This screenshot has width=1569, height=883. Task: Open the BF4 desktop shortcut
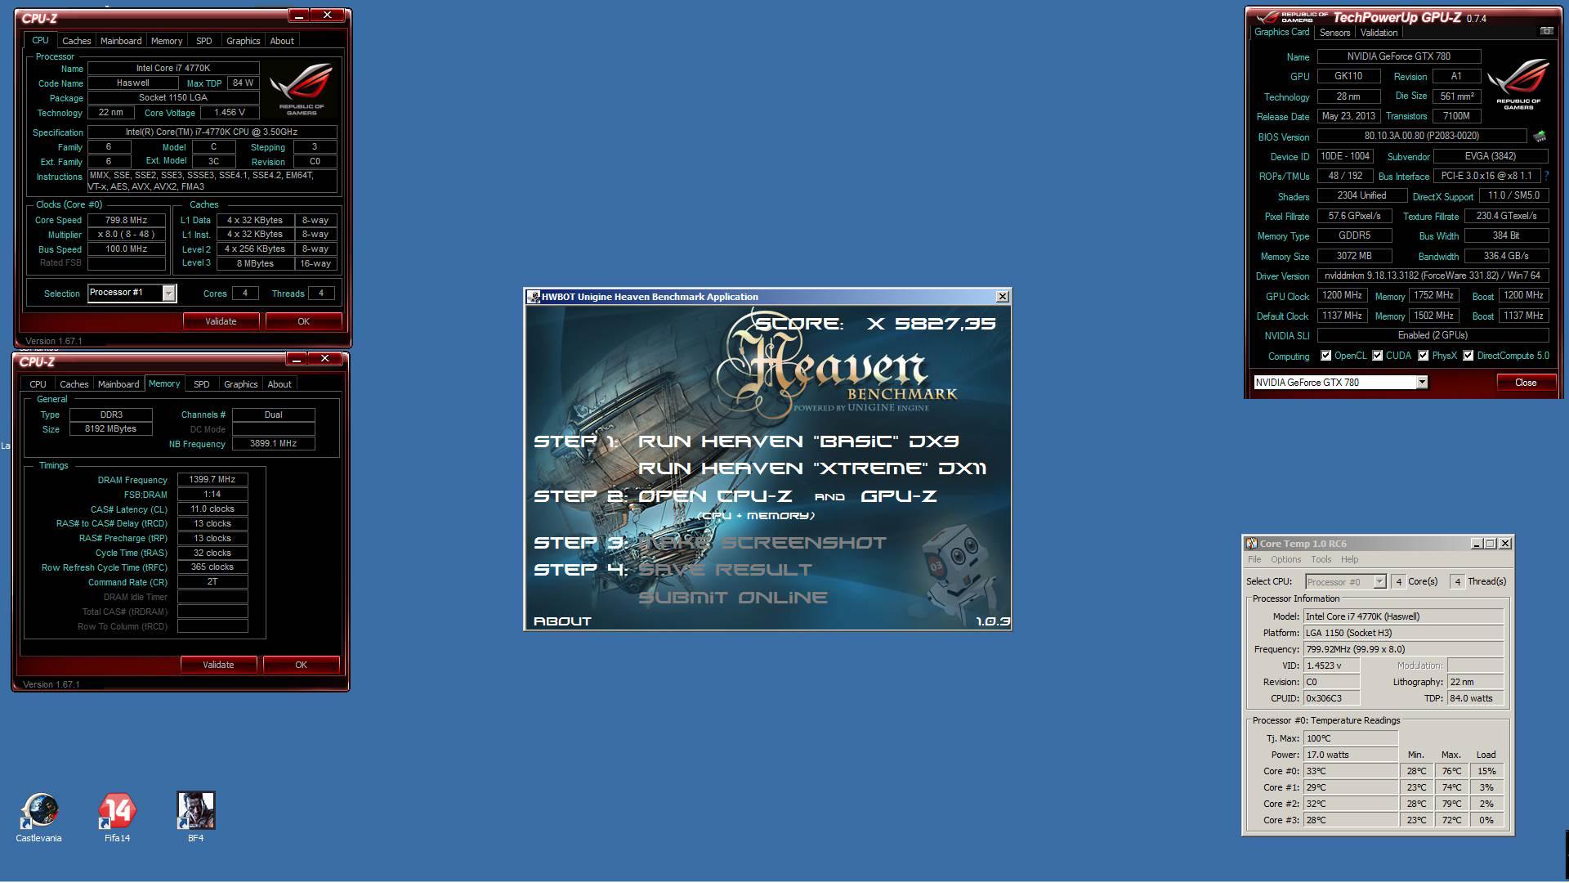coord(195,817)
